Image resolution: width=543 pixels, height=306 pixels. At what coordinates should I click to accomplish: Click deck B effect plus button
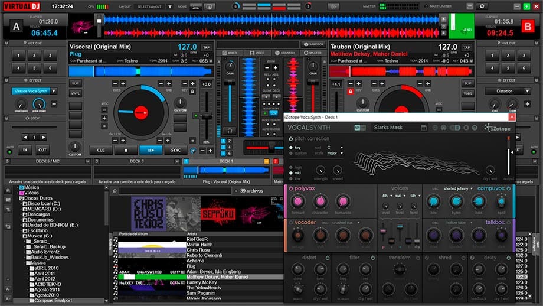527,104
